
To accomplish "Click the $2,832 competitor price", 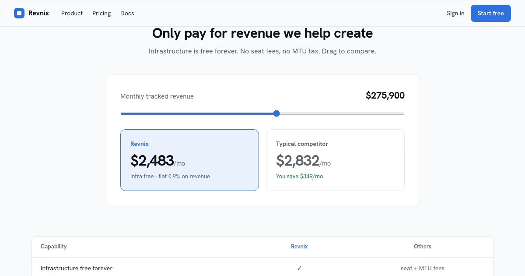I will tap(297, 161).
